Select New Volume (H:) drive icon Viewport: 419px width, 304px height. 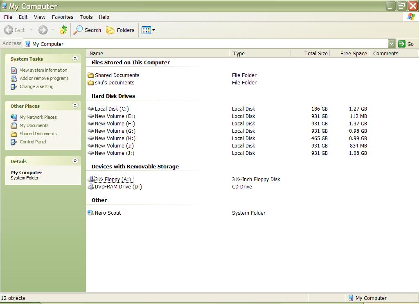point(91,138)
